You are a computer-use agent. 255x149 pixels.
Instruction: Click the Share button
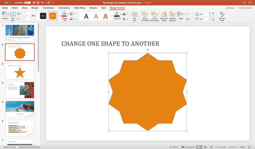pos(230,8)
